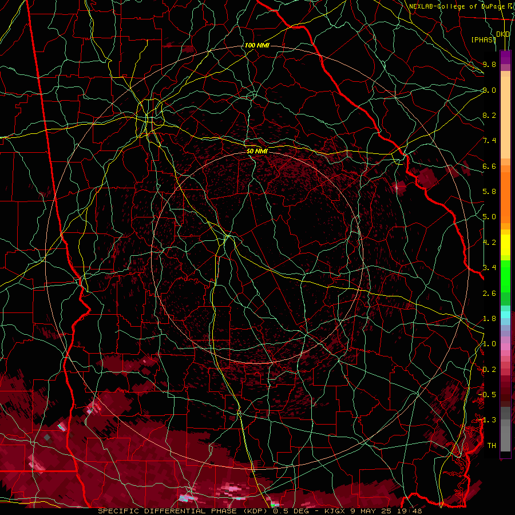515x515 pixels.
Task: Select the 5.0 scale value
Action: (x=489, y=217)
